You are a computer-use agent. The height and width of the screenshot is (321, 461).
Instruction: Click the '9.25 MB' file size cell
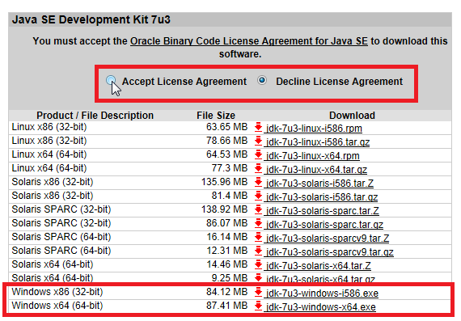point(230,278)
